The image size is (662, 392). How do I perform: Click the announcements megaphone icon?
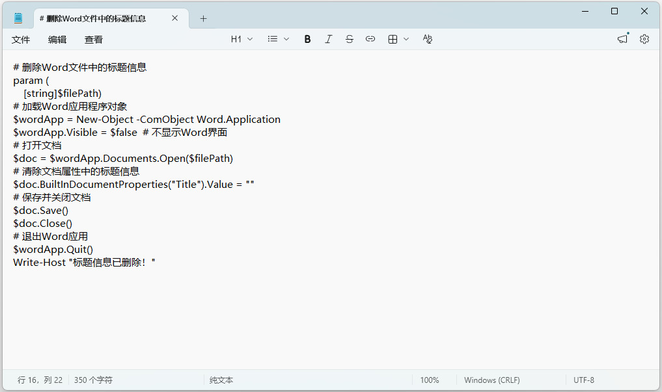[x=623, y=39]
